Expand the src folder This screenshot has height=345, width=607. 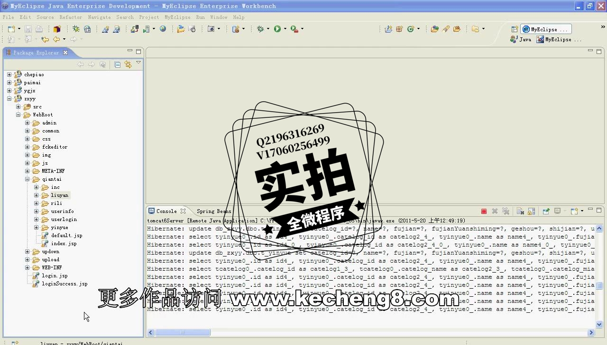pyautogui.click(x=18, y=106)
